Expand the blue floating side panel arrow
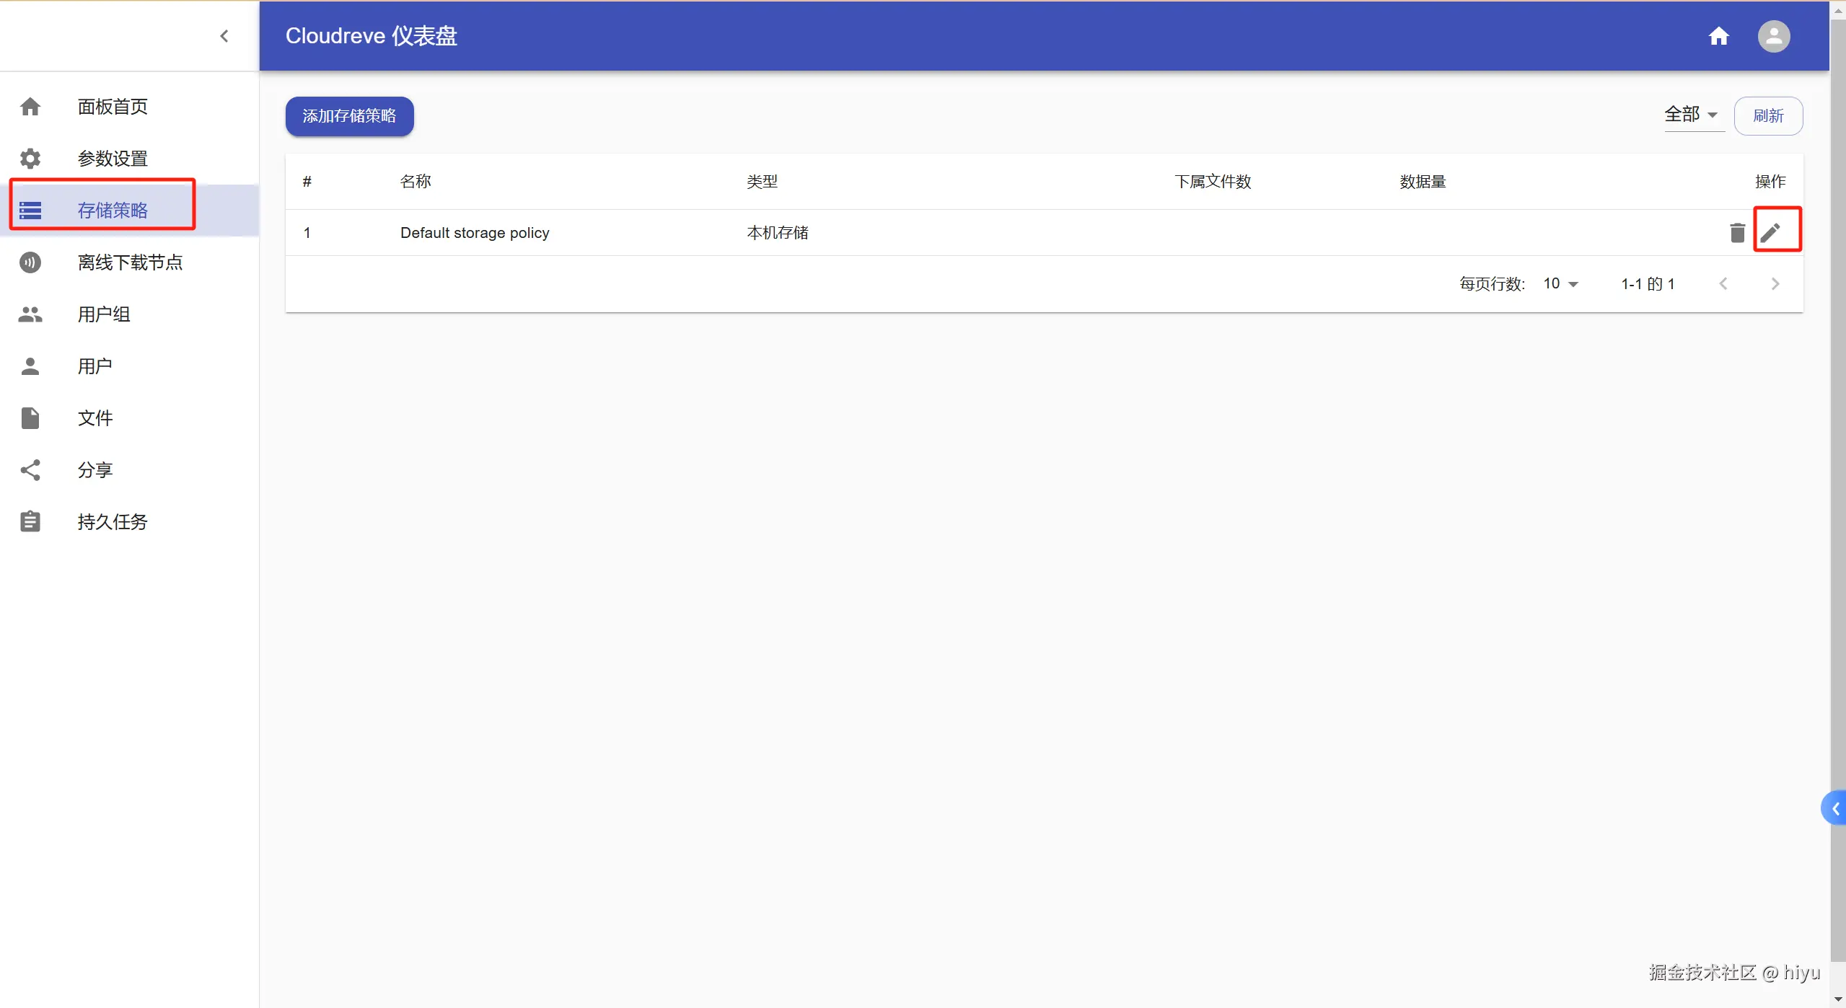The height and width of the screenshot is (1008, 1846). tap(1834, 809)
